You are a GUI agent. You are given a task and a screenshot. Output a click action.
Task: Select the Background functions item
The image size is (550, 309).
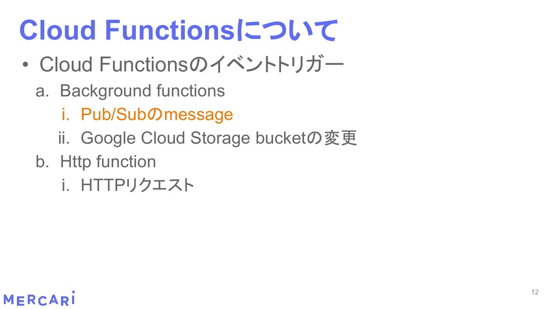coord(142,91)
